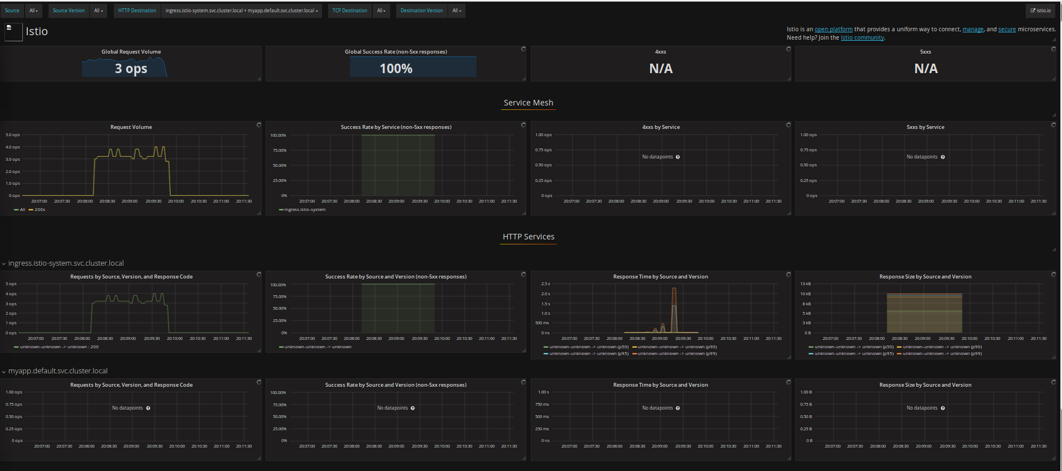Screen dimensions: 1062x471
Task: Click the No datapoints help icon in myapp Requests panel
Action: [148, 408]
